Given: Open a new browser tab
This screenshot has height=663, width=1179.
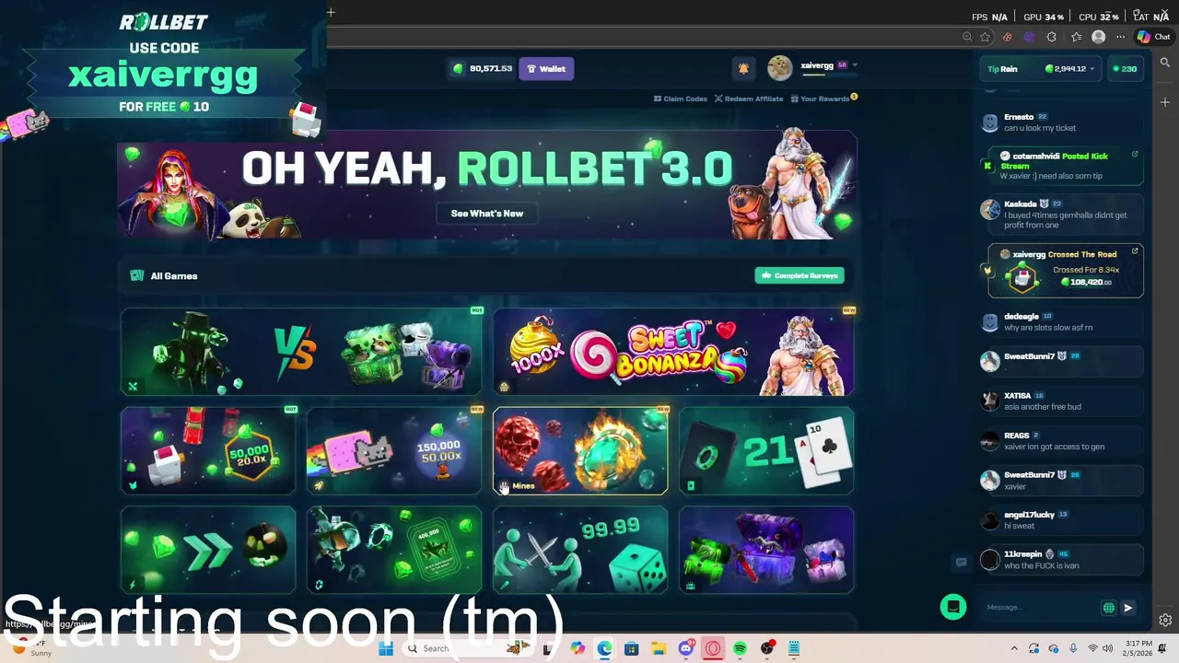Looking at the screenshot, I should [331, 12].
